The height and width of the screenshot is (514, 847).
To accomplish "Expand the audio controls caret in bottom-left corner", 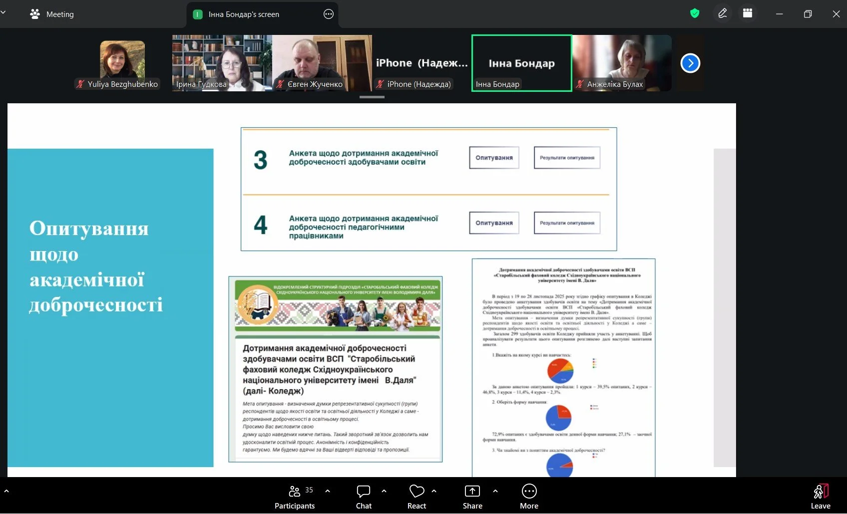I will (6, 491).
